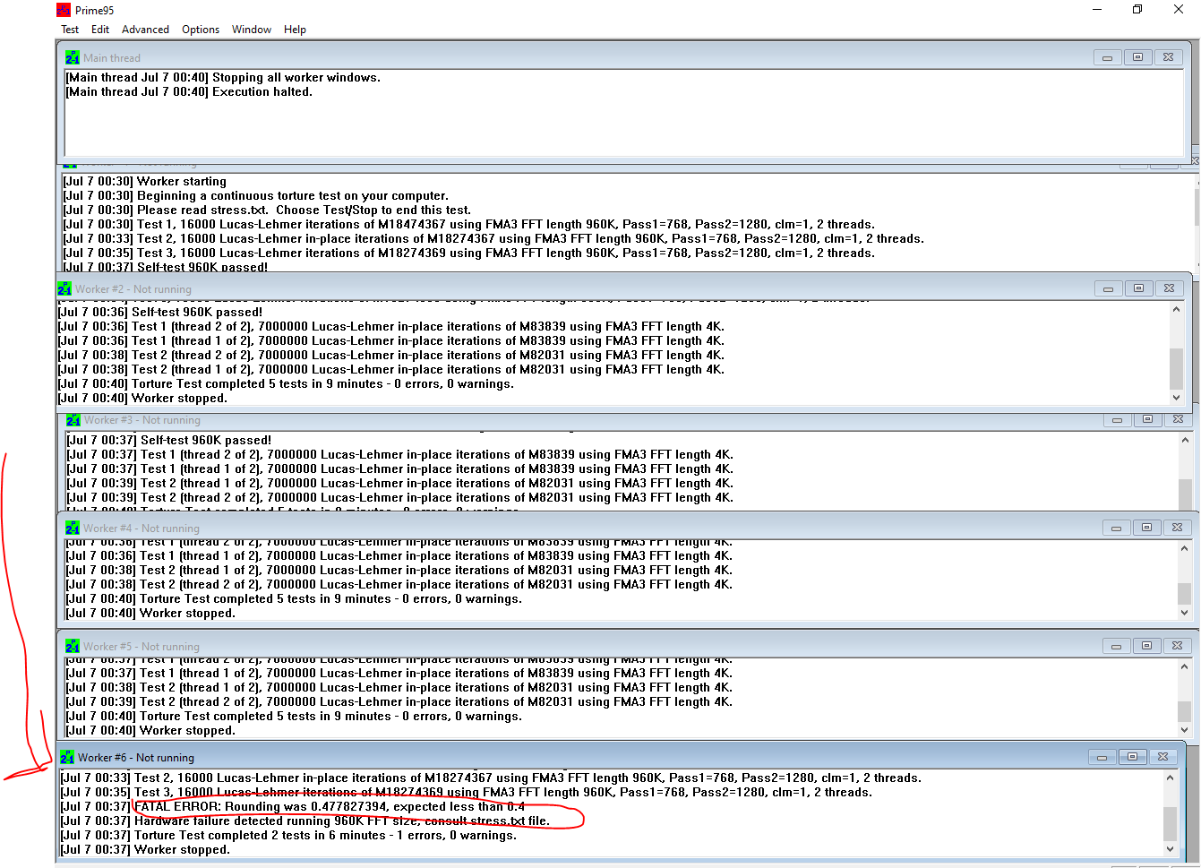Click scroll-up arrow in Worker #5 window
Viewport: 1201px width, 868px height.
[1185, 666]
